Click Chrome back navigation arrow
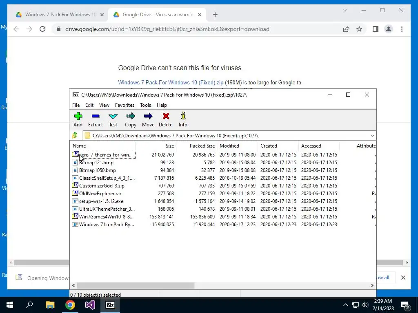The image size is (418, 313). [16, 29]
